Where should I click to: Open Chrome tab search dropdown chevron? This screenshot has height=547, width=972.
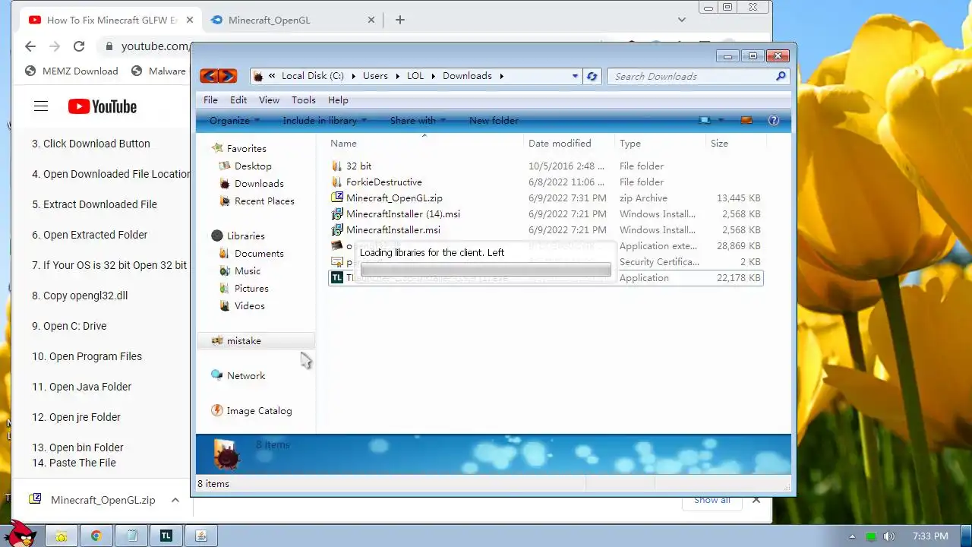click(682, 20)
